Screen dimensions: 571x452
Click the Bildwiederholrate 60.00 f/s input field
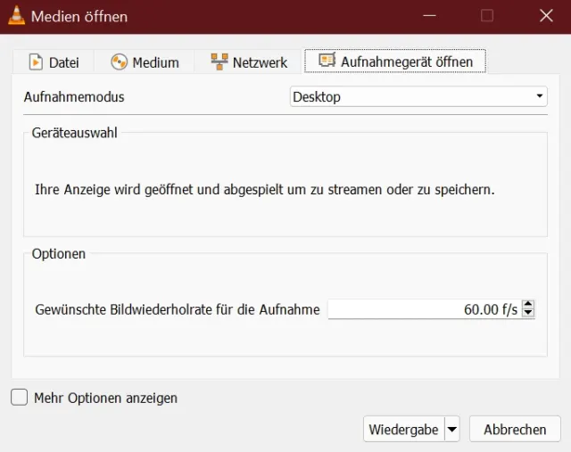424,309
